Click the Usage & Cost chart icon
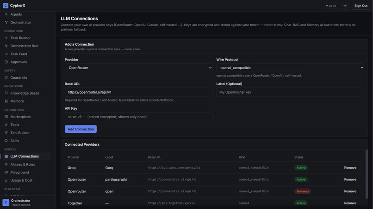 [x=6, y=180]
